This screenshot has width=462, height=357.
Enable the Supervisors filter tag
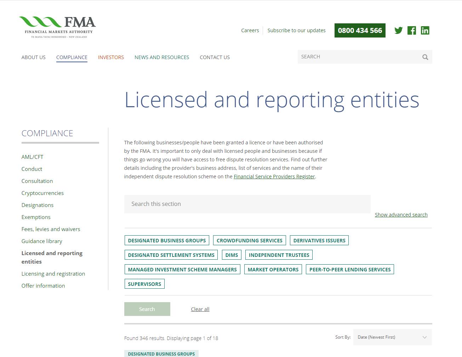tap(144, 284)
